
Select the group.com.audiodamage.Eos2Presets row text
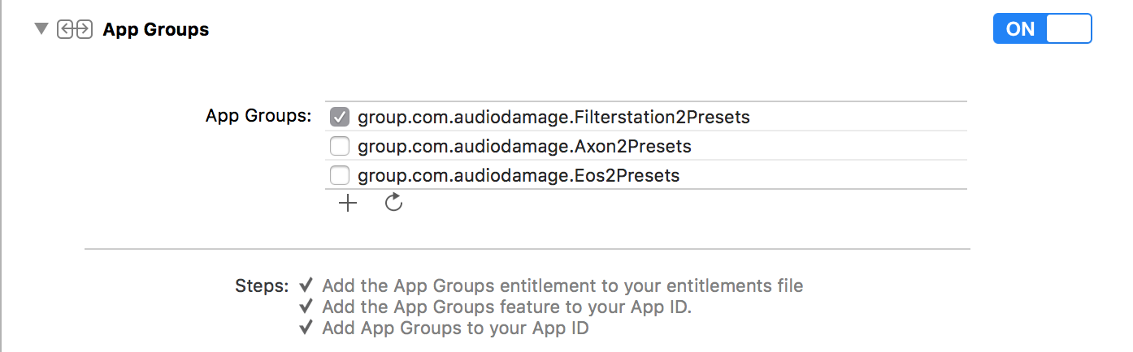pyautogui.click(x=519, y=175)
